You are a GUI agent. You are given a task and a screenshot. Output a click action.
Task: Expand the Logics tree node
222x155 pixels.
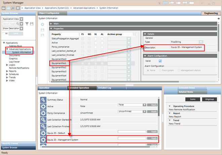click(x=7, y=64)
